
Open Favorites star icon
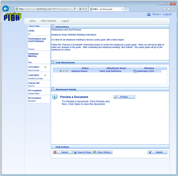[169, 9]
